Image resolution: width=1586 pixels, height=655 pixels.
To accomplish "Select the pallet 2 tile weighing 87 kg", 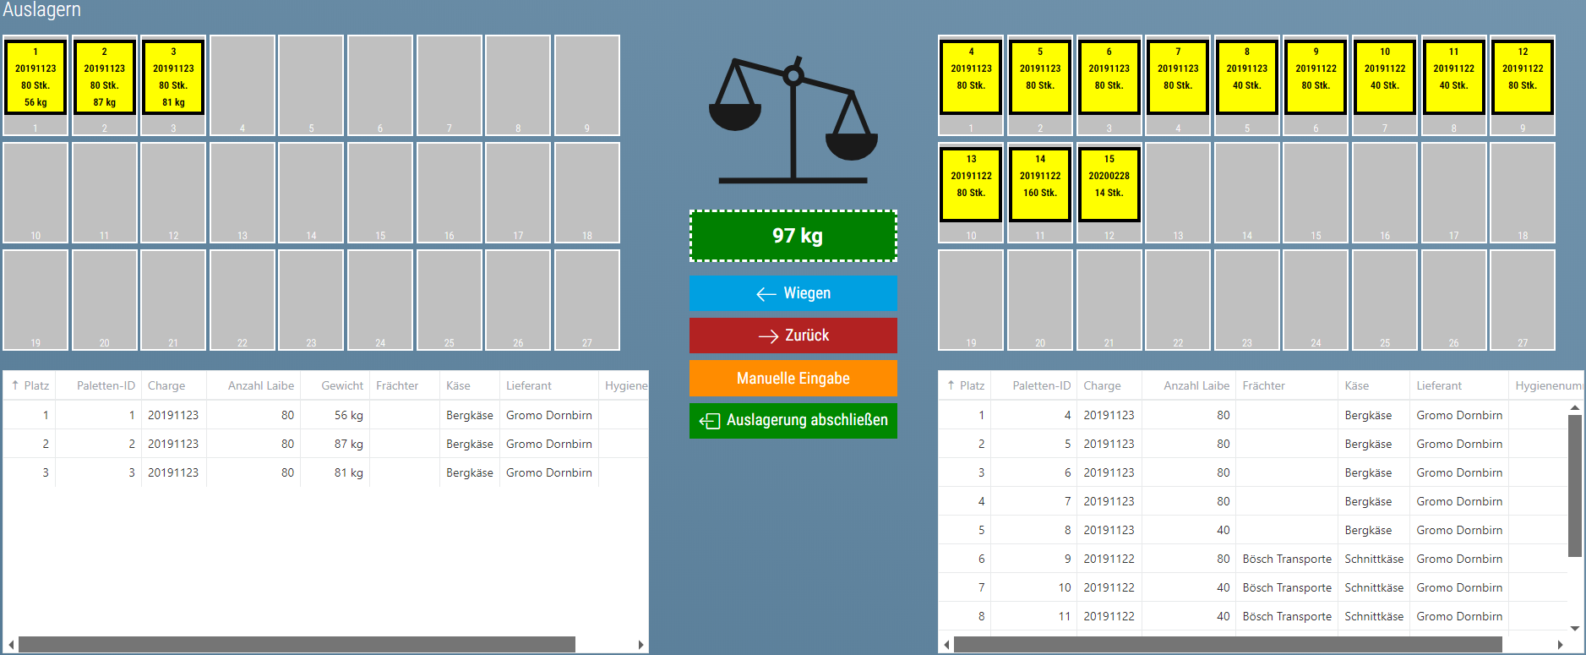I will (x=105, y=78).
